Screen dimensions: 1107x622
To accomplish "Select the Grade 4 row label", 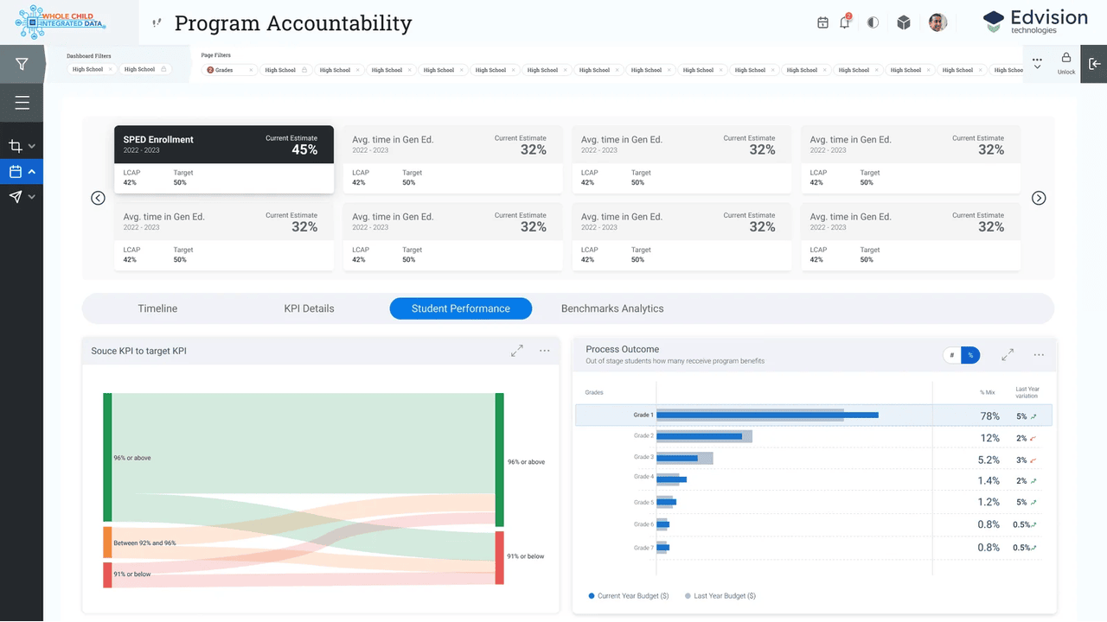I will click(x=643, y=477).
